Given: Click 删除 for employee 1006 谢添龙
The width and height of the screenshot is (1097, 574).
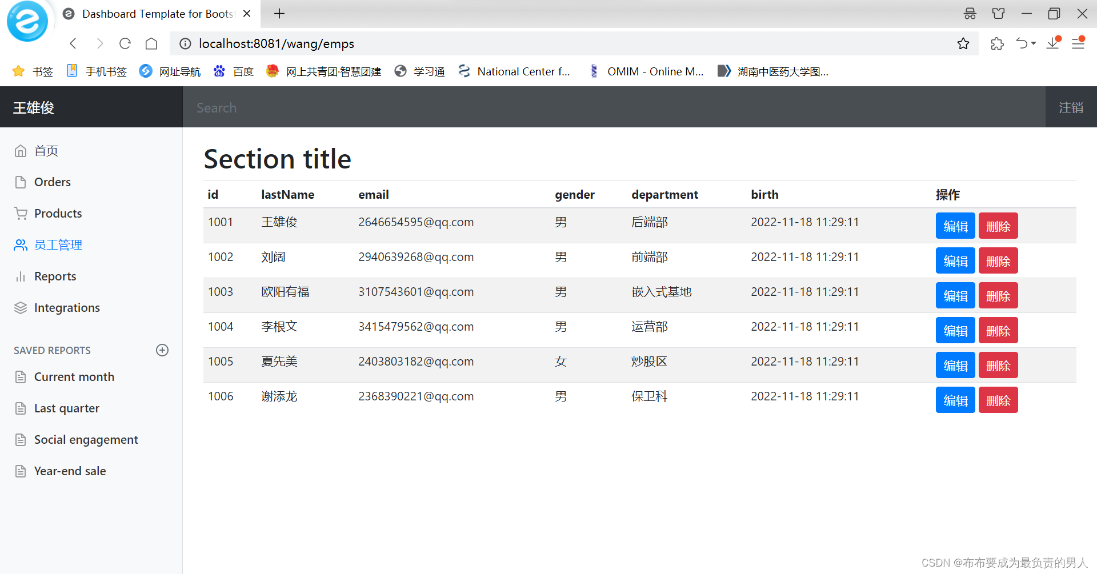Looking at the screenshot, I should click(x=998, y=400).
